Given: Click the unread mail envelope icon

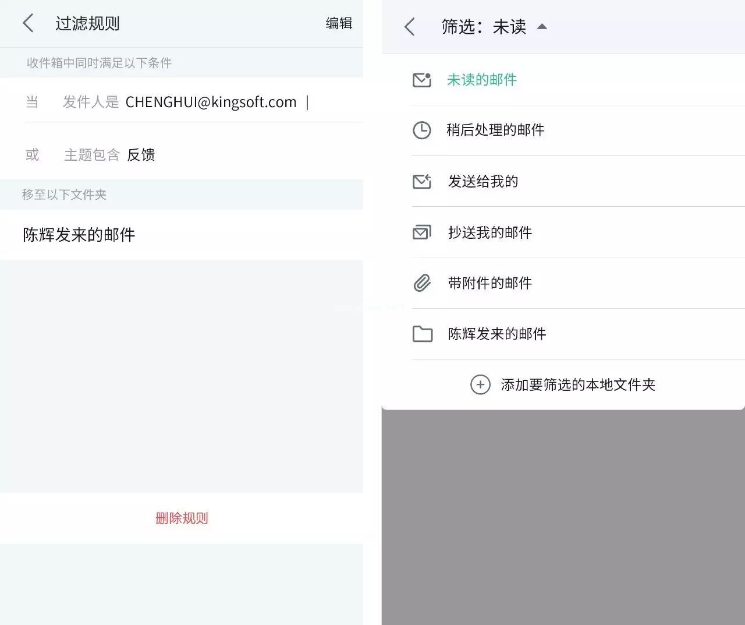Looking at the screenshot, I should (422, 80).
